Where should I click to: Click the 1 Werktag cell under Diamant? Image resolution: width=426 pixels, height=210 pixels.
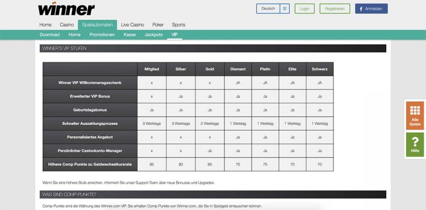pos(238,124)
